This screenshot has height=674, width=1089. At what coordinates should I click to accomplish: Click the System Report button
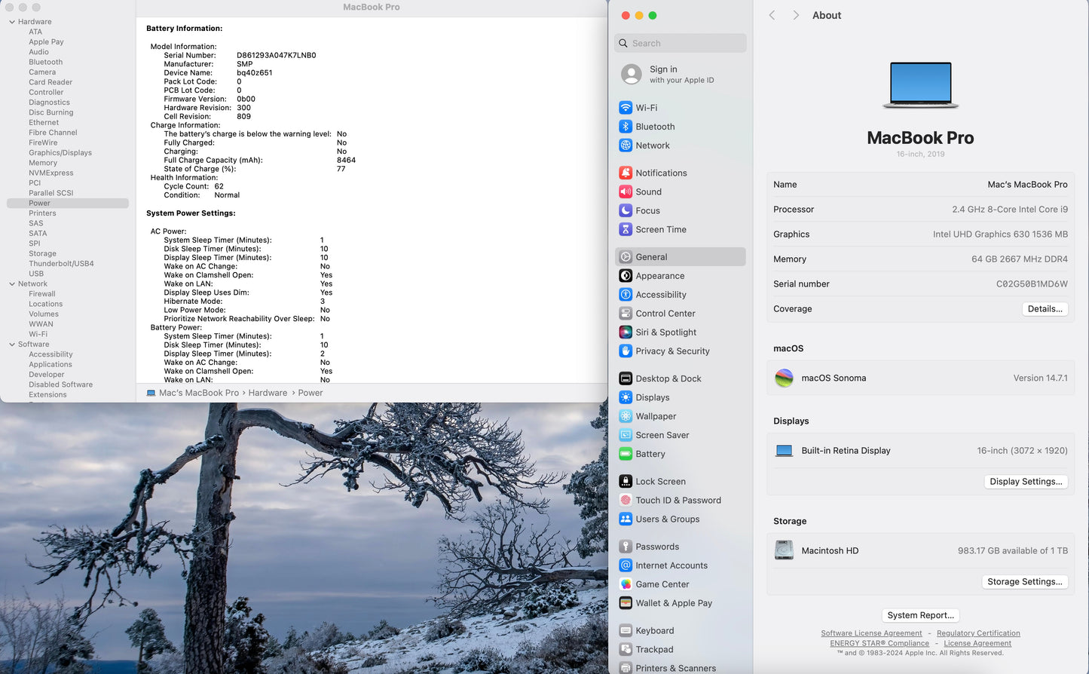pyautogui.click(x=920, y=615)
